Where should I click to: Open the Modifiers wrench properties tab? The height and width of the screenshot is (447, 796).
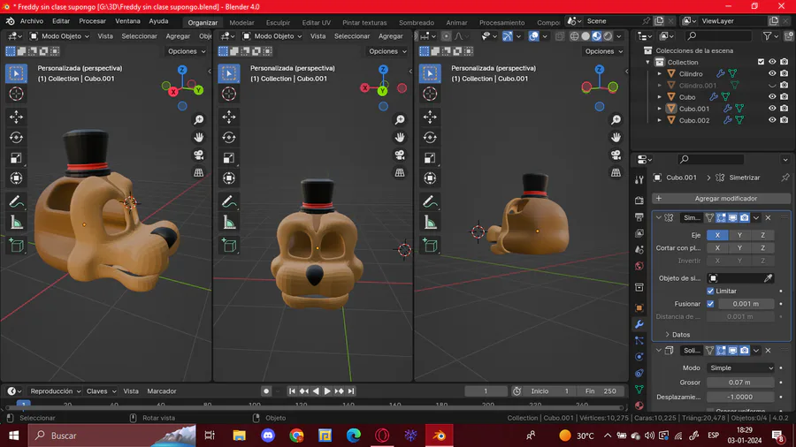639,324
